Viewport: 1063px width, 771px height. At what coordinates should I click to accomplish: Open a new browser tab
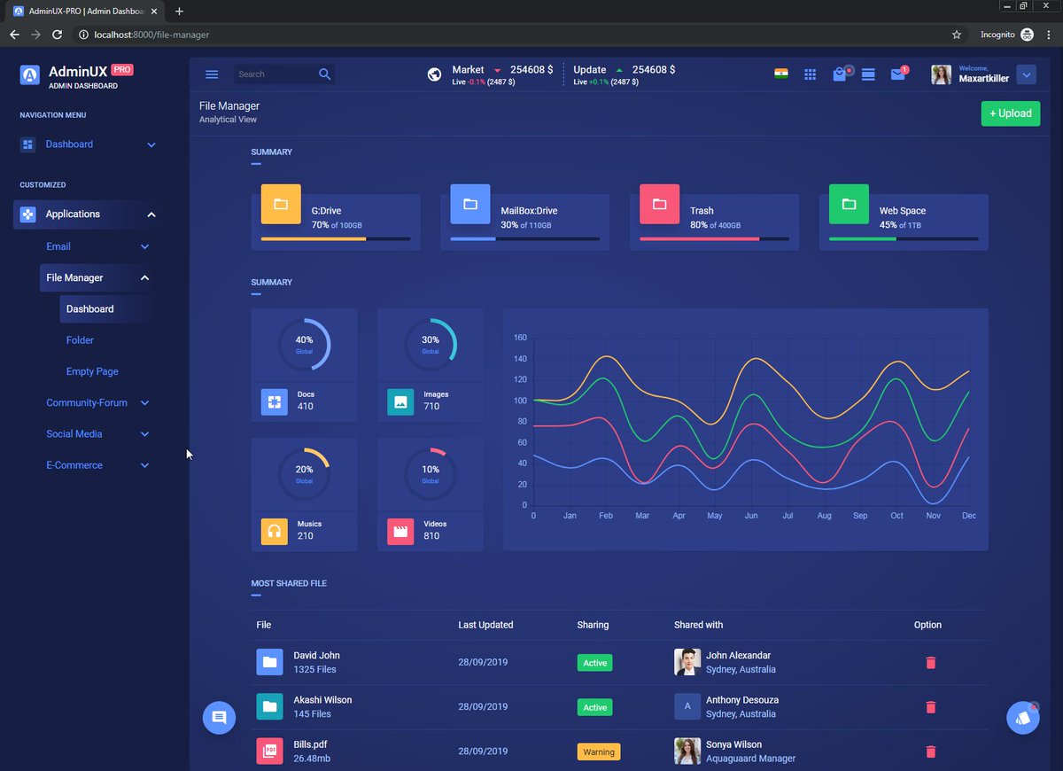(x=179, y=11)
